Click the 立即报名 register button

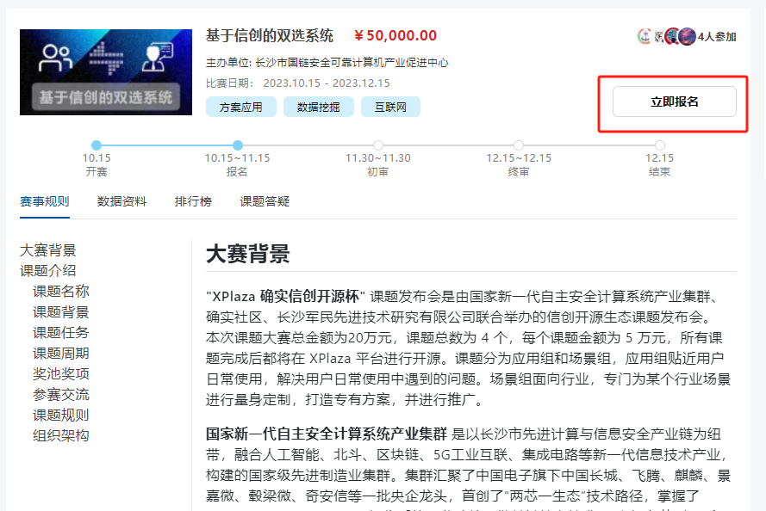tap(674, 102)
